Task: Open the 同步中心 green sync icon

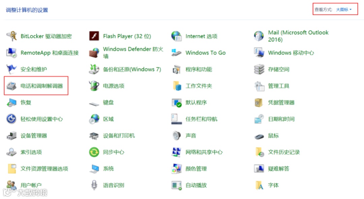Action: coord(94,152)
